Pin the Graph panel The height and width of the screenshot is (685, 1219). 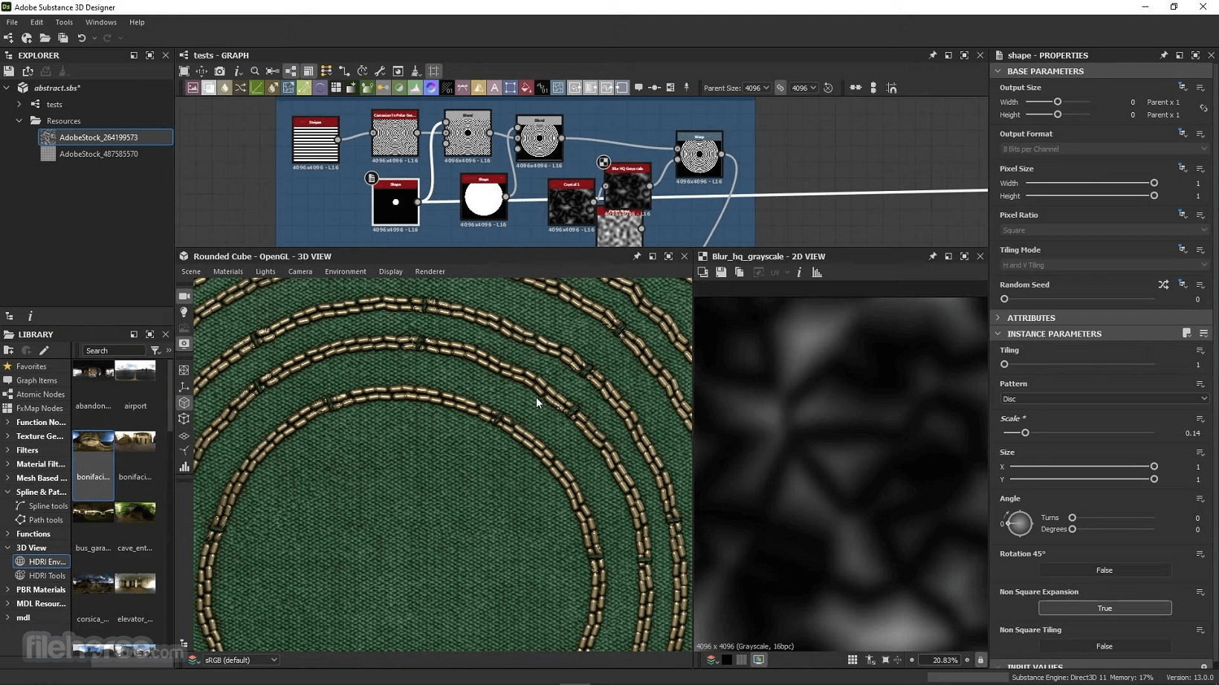932,56
